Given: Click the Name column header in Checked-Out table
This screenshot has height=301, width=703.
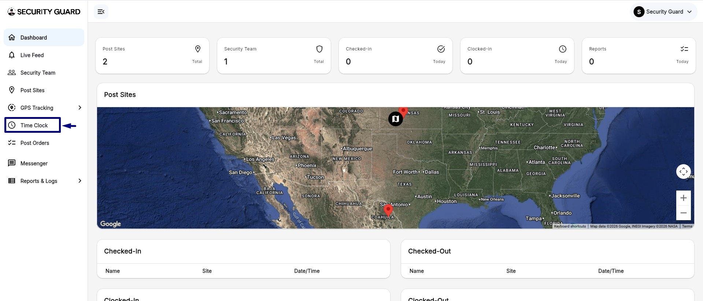Looking at the screenshot, I should tap(417, 271).
